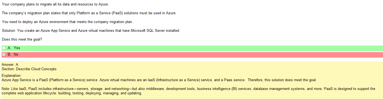Click the explanation sentence starting "Azure App Service"
383x99 pixels.
click(x=159, y=80)
